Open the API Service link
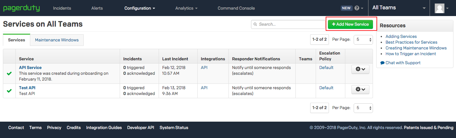 click(x=30, y=67)
